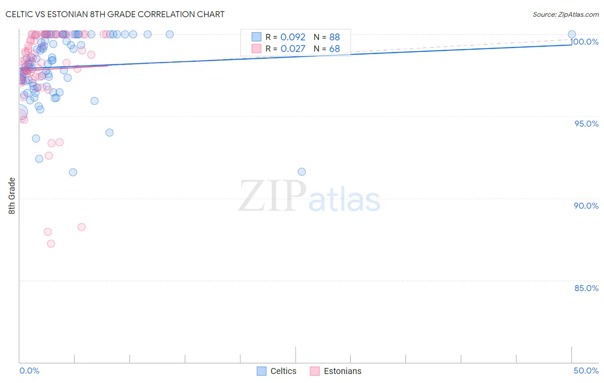The image size is (604, 383).
Task: Click the blue R = 0.092 swatch
Action: click(256, 37)
